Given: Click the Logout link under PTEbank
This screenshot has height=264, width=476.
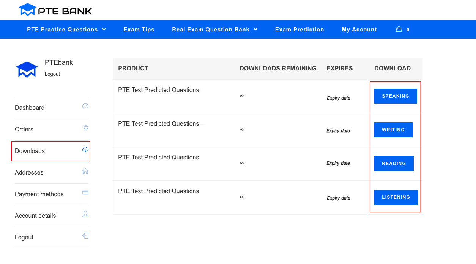Looking at the screenshot, I should (52, 74).
